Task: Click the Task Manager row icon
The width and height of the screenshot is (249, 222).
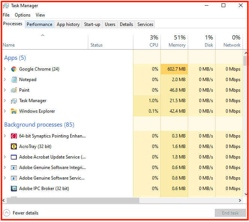Action: pyautogui.click(x=14, y=101)
